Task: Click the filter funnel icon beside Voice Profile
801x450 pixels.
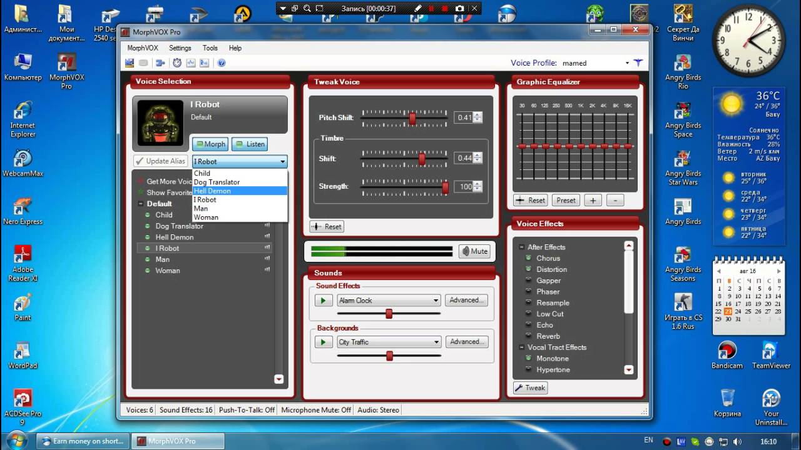Action: click(638, 62)
